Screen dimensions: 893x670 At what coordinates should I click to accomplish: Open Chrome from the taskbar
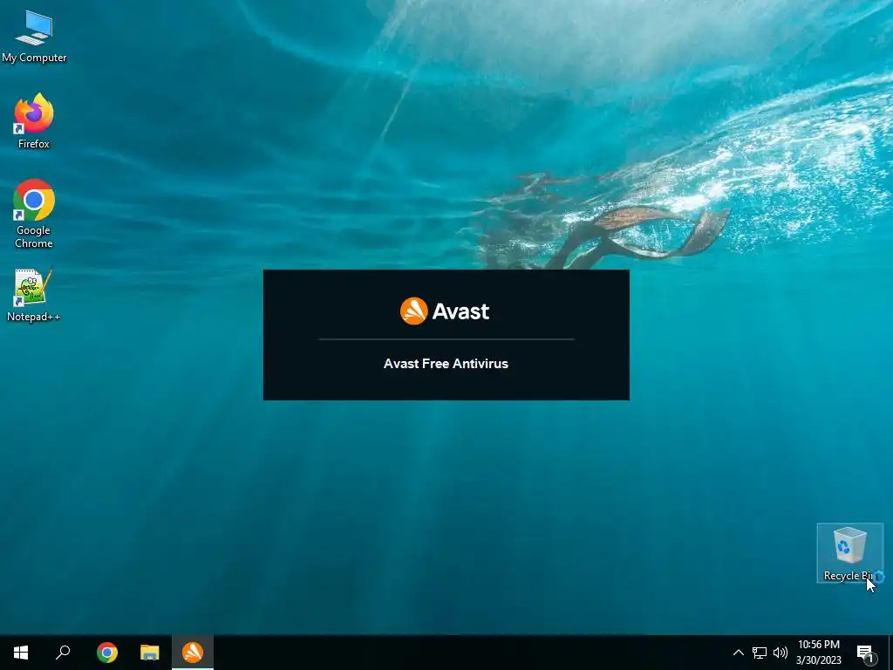[x=107, y=653]
